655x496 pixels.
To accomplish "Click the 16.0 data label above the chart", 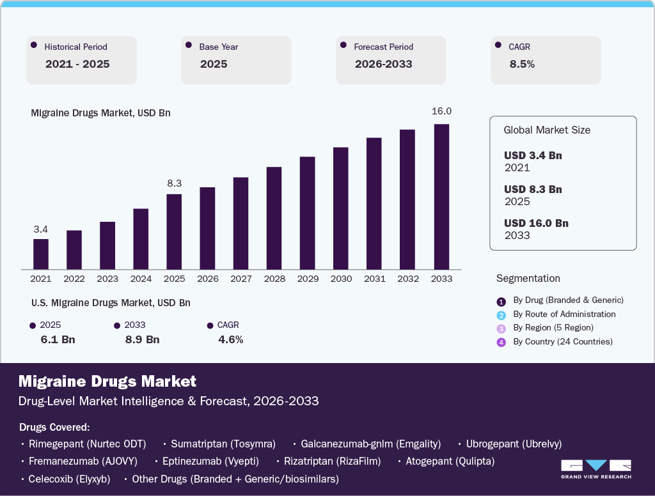I will 441,111.
